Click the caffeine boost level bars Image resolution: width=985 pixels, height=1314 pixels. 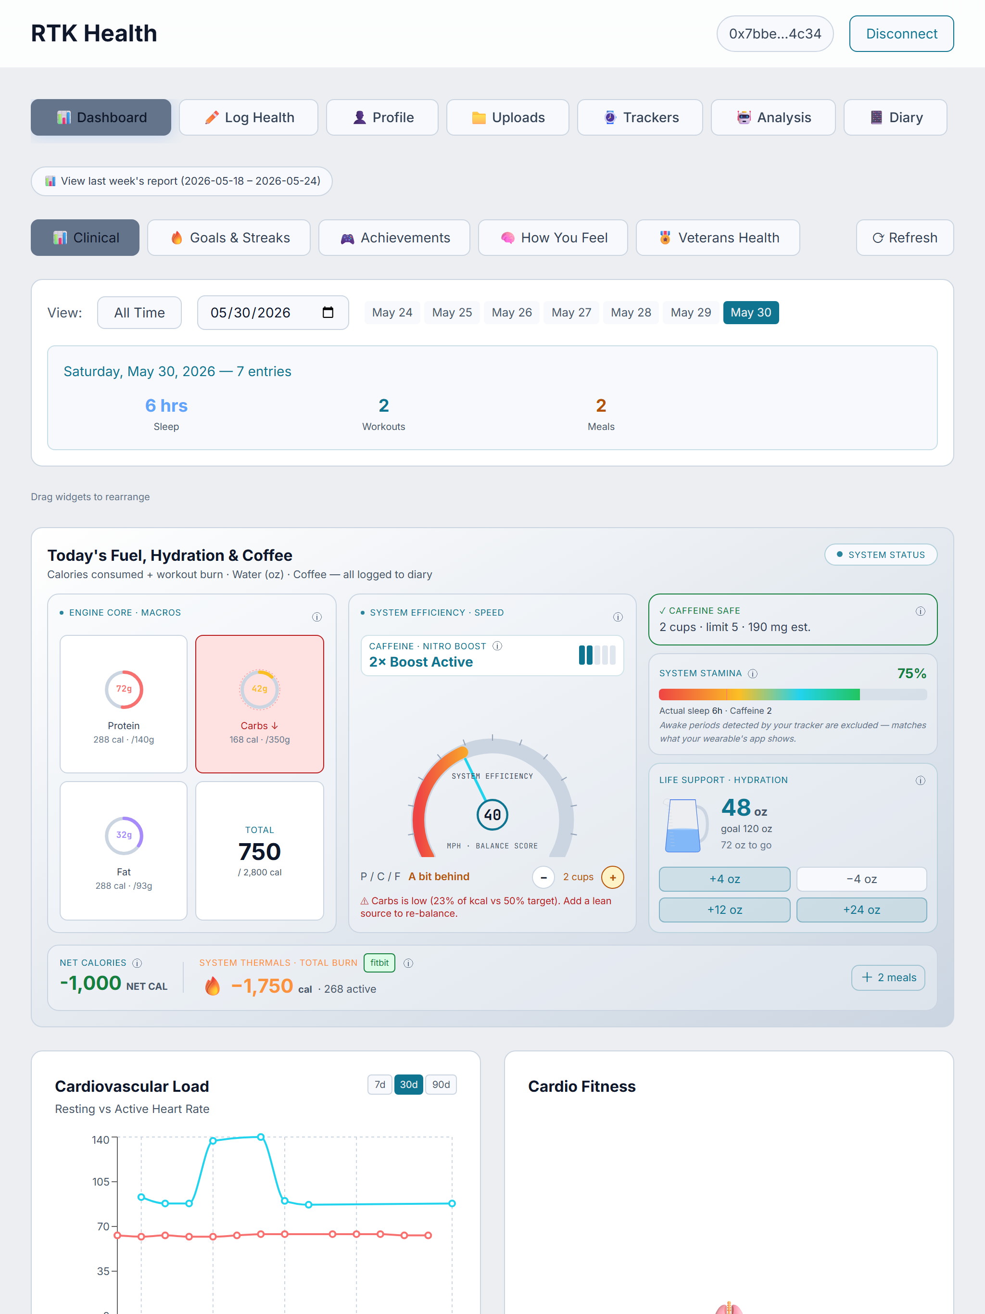click(597, 655)
